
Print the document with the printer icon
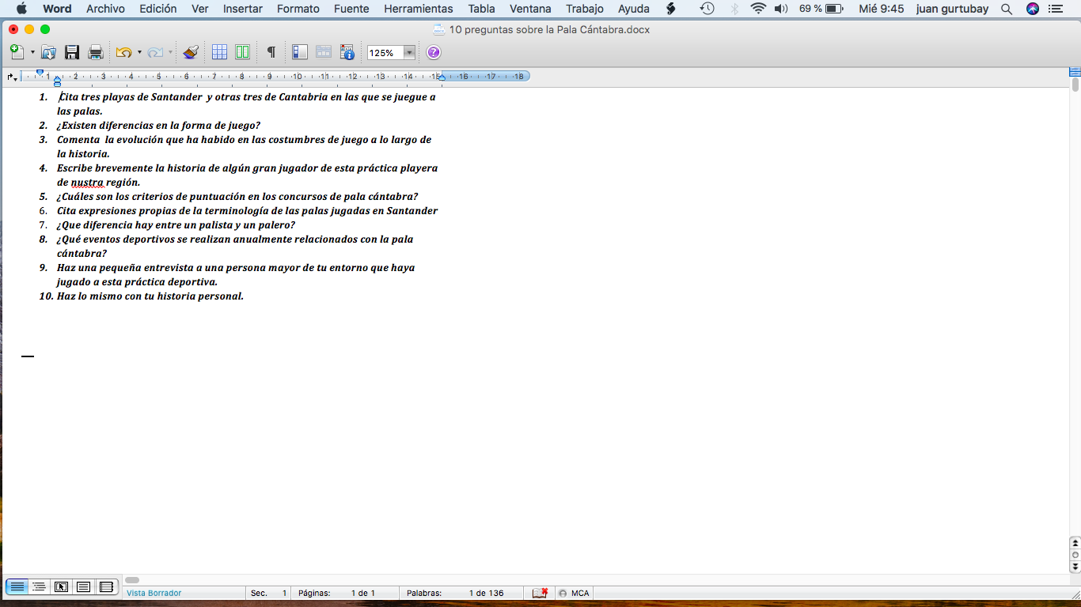click(x=96, y=52)
